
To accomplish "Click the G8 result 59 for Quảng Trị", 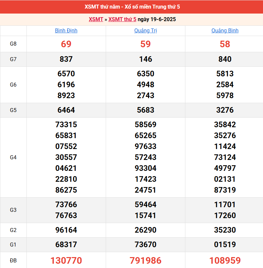I will pos(145,44).
